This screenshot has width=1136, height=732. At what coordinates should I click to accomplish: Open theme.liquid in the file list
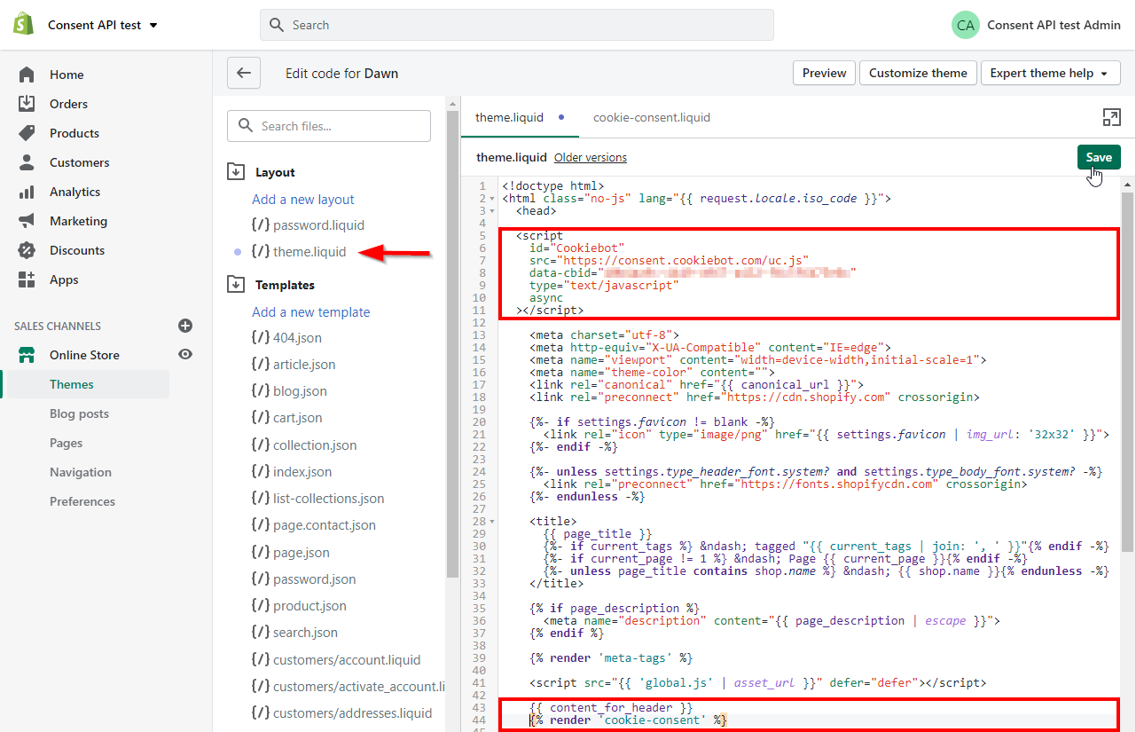(299, 252)
